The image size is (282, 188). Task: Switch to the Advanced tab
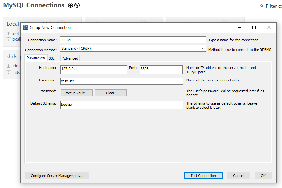pos(70,58)
